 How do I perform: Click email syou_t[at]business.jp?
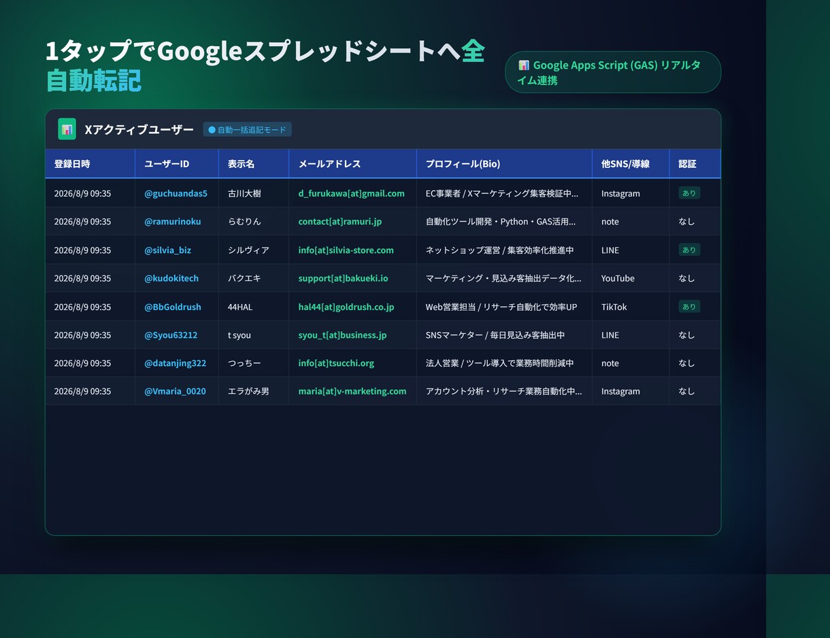point(342,335)
